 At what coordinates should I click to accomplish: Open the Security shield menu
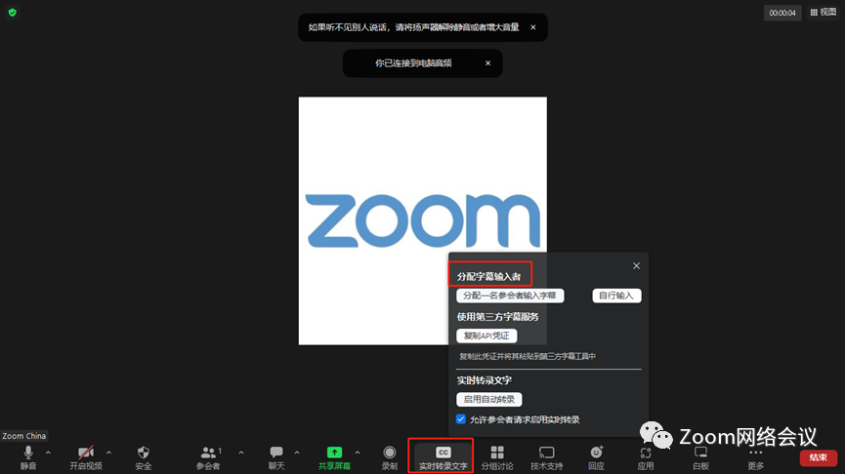[x=144, y=457]
